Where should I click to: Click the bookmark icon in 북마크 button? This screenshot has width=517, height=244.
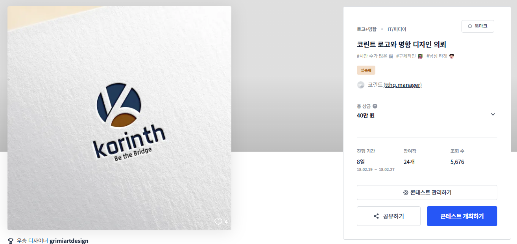470,26
